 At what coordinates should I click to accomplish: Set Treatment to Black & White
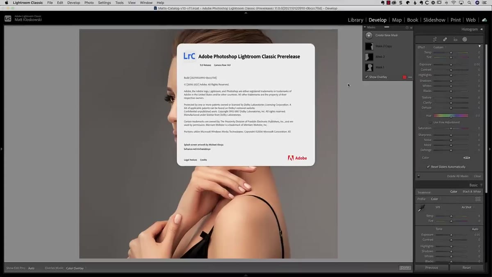[471, 191]
